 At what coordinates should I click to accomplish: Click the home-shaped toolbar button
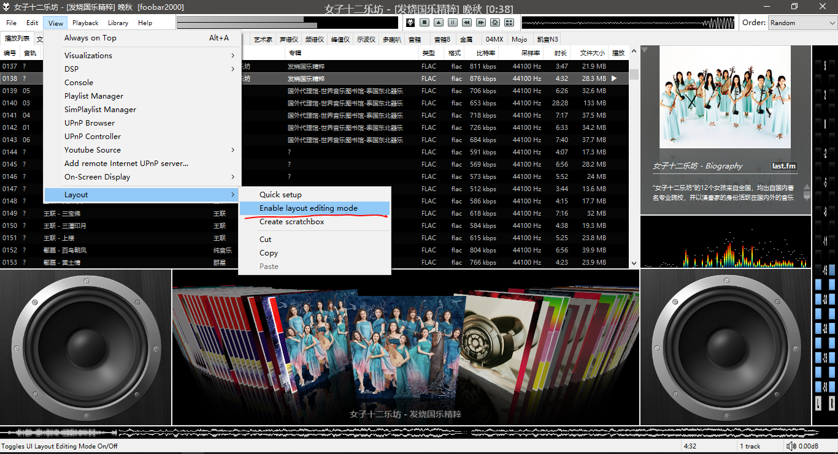495,23
